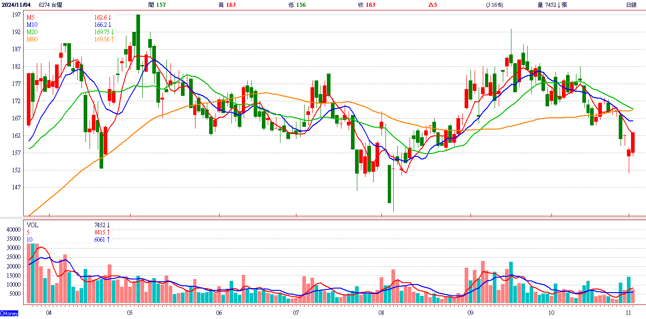The height and width of the screenshot is (319, 646).
Task: Click the 2024/11/04 date field
Action: (x=17, y=5)
